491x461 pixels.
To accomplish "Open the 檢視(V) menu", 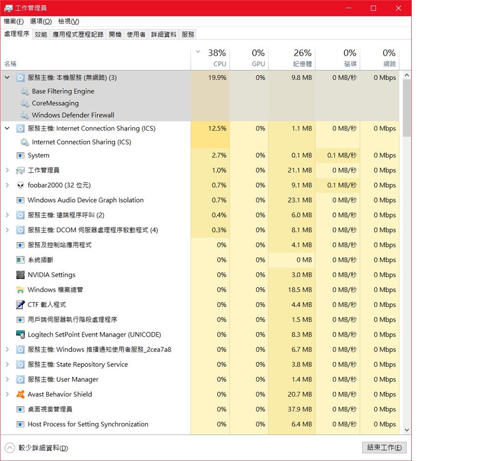I will [69, 21].
